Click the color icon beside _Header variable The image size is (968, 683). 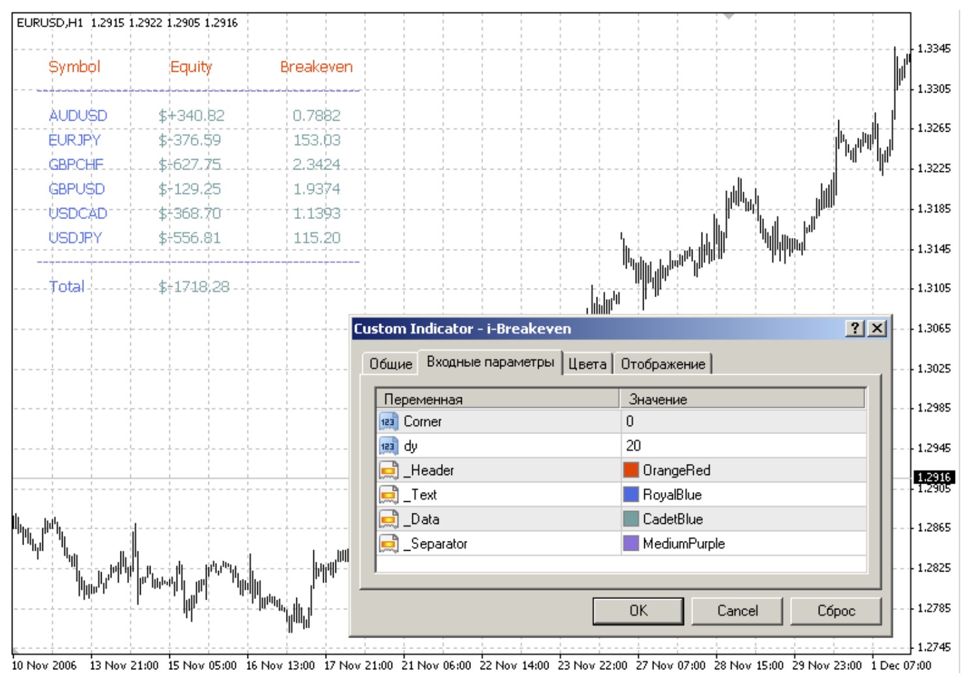[388, 471]
